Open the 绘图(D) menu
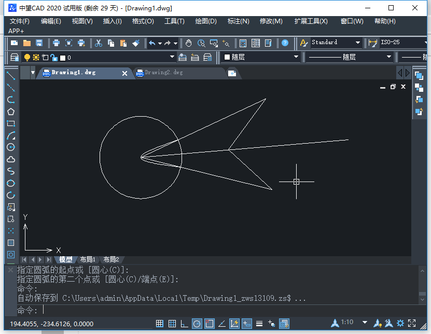The height and width of the screenshot is (334, 431). click(x=206, y=21)
